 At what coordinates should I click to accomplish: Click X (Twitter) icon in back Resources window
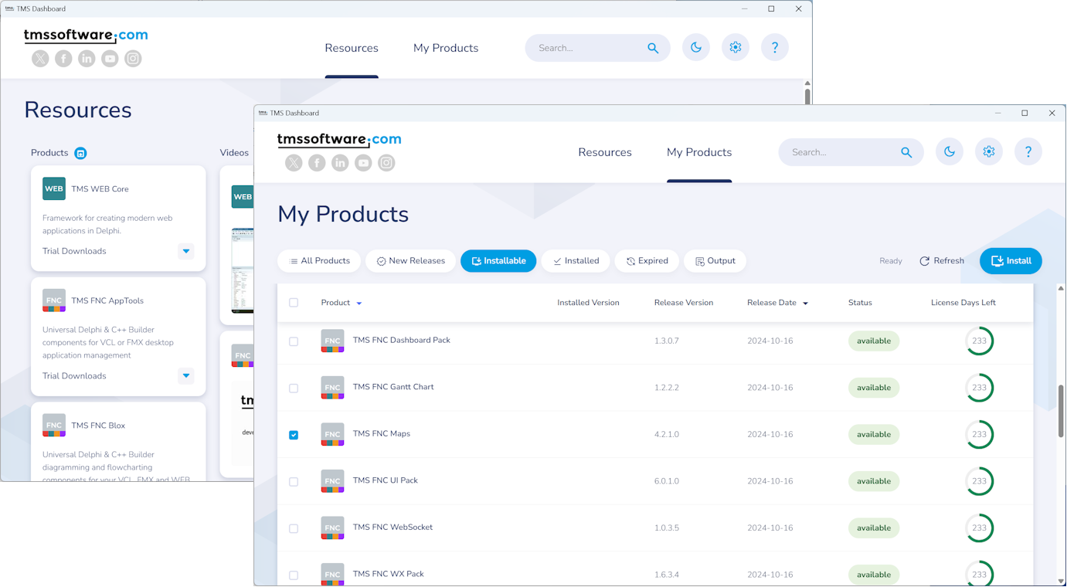click(x=40, y=59)
